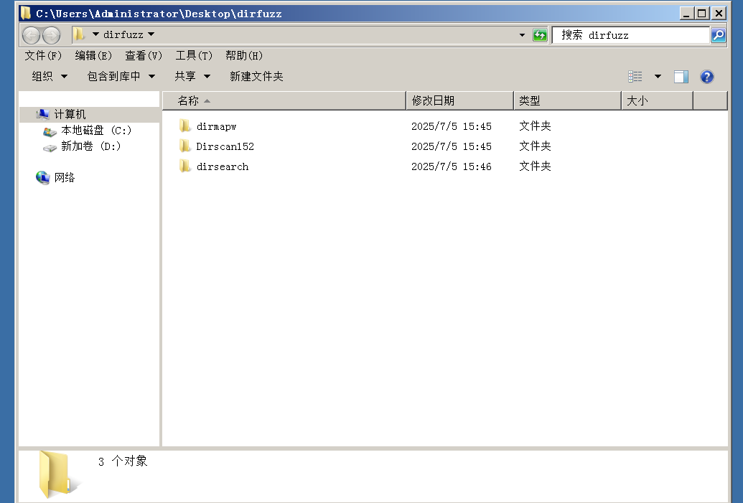
Task: Open the 文件(F) menu
Action: pos(43,55)
